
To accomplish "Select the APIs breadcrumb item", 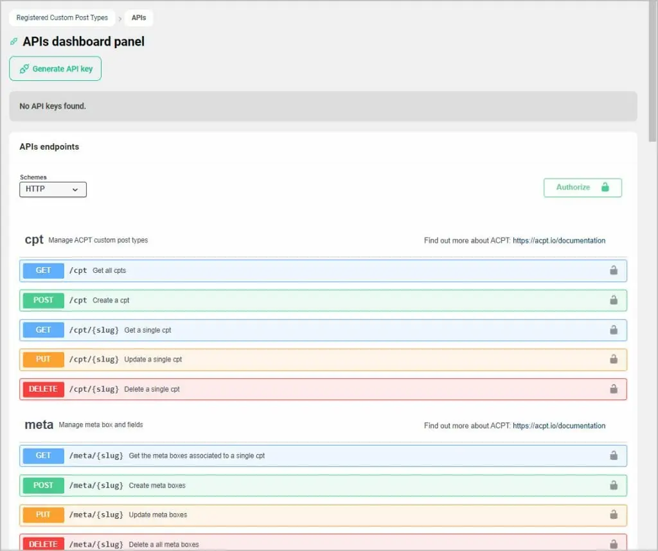I will [x=139, y=17].
